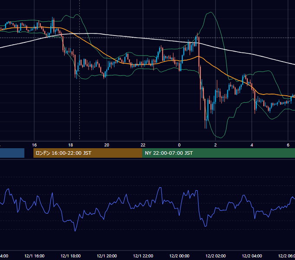Click the '12/1 16:00' bottom axis label
This screenshot has height=260, width=295.
pyautogui.click(x=34, y=256)
